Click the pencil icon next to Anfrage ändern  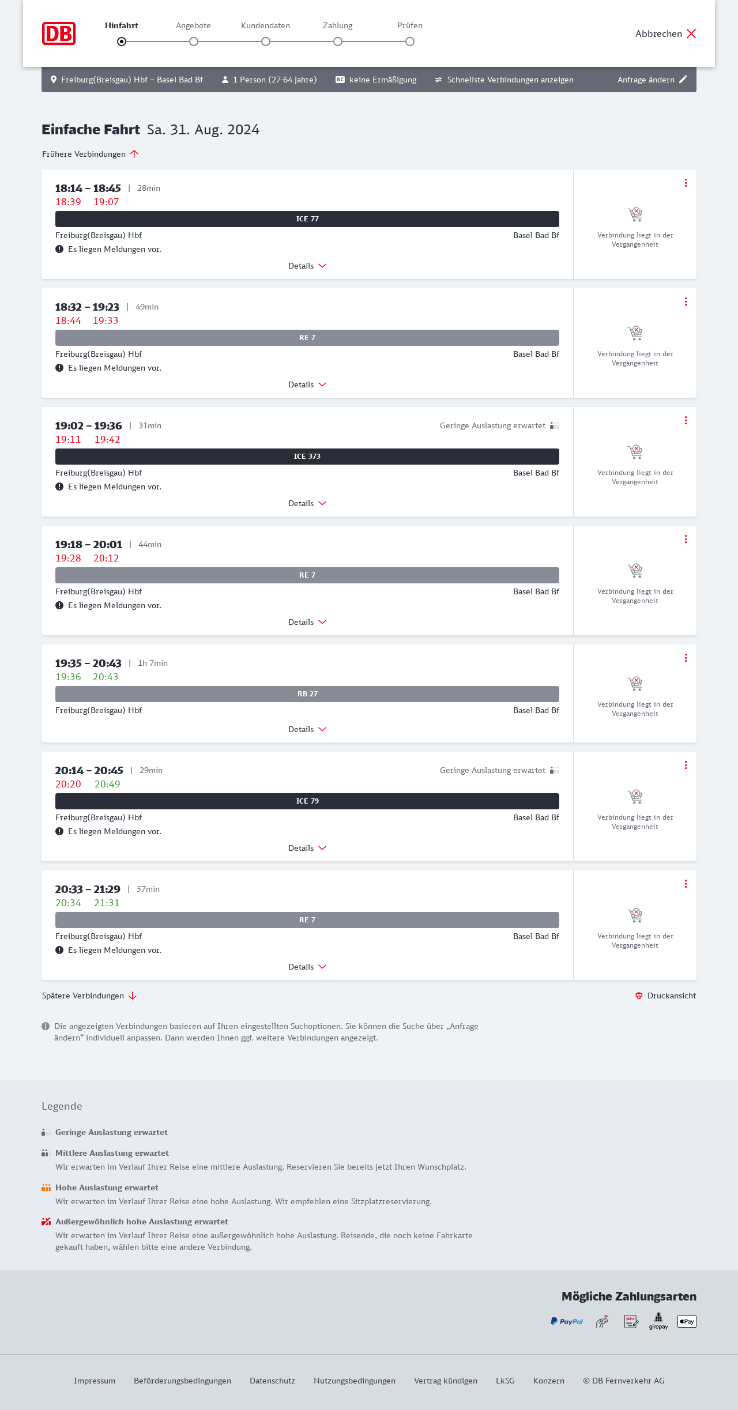(683, 80)
